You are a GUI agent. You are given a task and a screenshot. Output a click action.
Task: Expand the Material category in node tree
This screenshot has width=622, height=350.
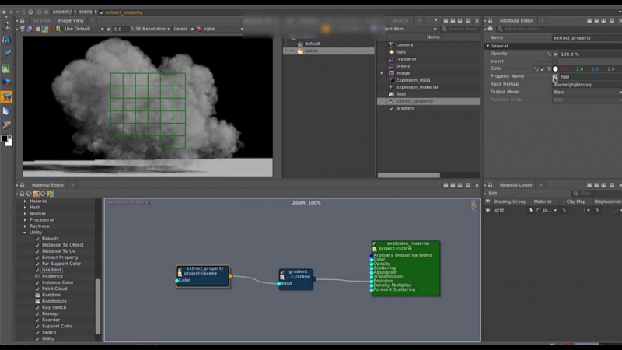(25, 201)
